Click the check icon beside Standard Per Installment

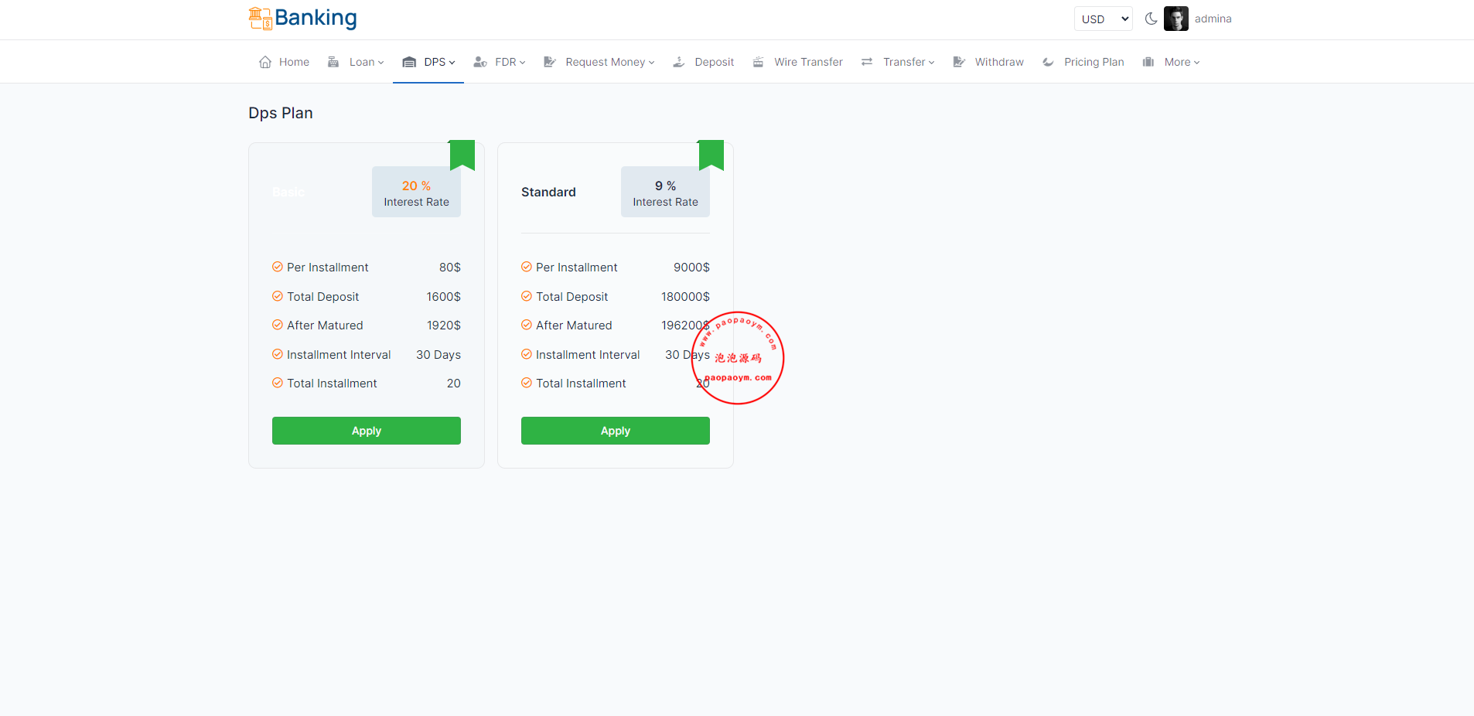pos(527,267)
